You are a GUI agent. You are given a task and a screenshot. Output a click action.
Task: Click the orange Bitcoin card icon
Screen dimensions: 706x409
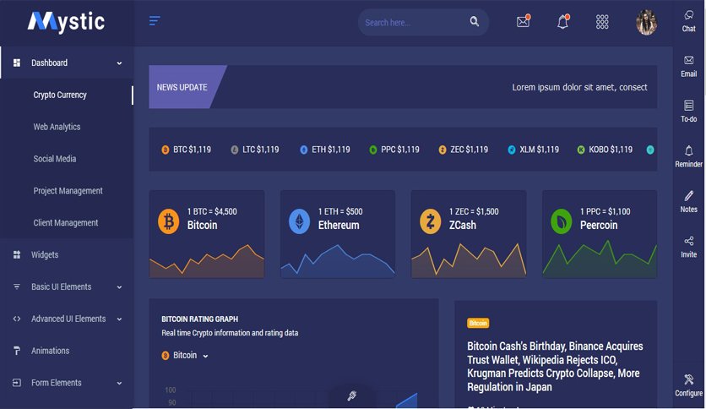point(168,221)
